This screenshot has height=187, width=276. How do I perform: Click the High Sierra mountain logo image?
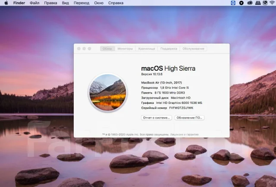tap(108, 92)
